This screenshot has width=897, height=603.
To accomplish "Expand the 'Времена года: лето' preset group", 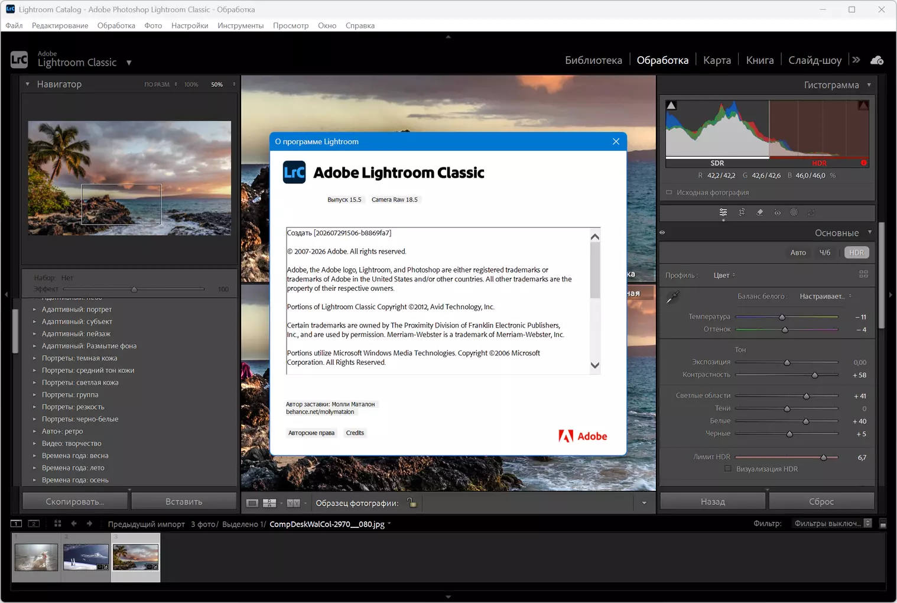I will point(34,468).
